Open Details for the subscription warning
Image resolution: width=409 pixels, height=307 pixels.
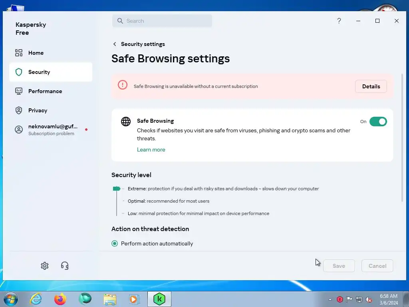(x=371, y=86)
